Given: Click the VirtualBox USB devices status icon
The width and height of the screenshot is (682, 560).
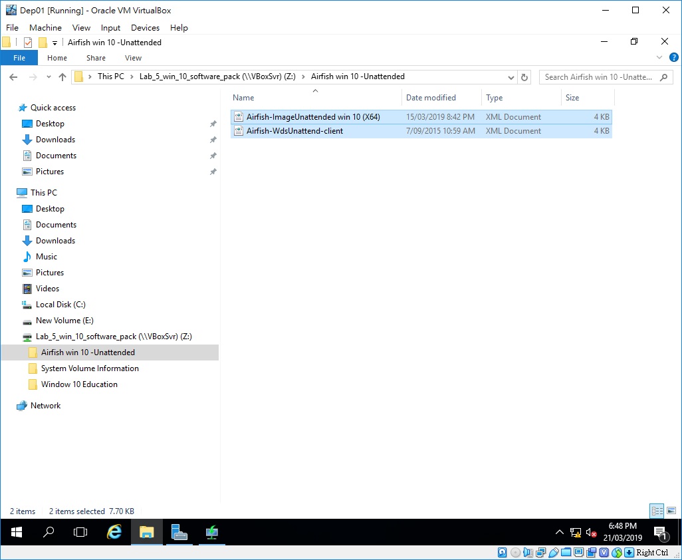Looking at the screenshot, I should (553, 553).
